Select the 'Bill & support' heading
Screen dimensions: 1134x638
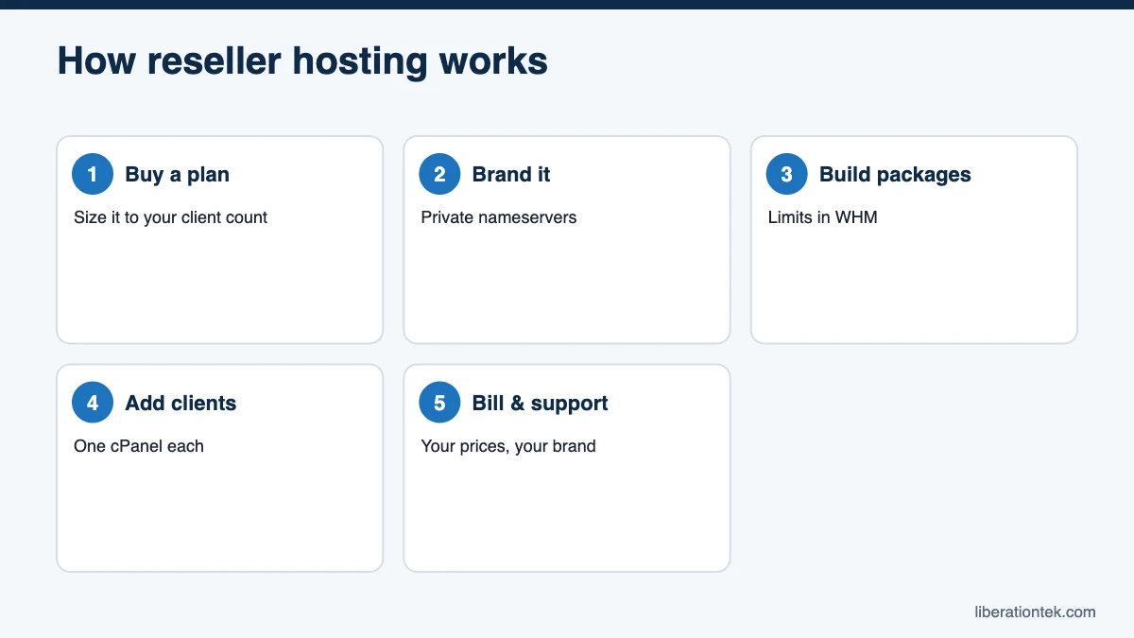point(540,404)
